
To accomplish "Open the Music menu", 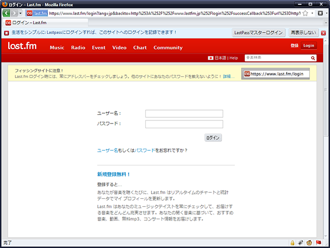I will tap(57, 48).
